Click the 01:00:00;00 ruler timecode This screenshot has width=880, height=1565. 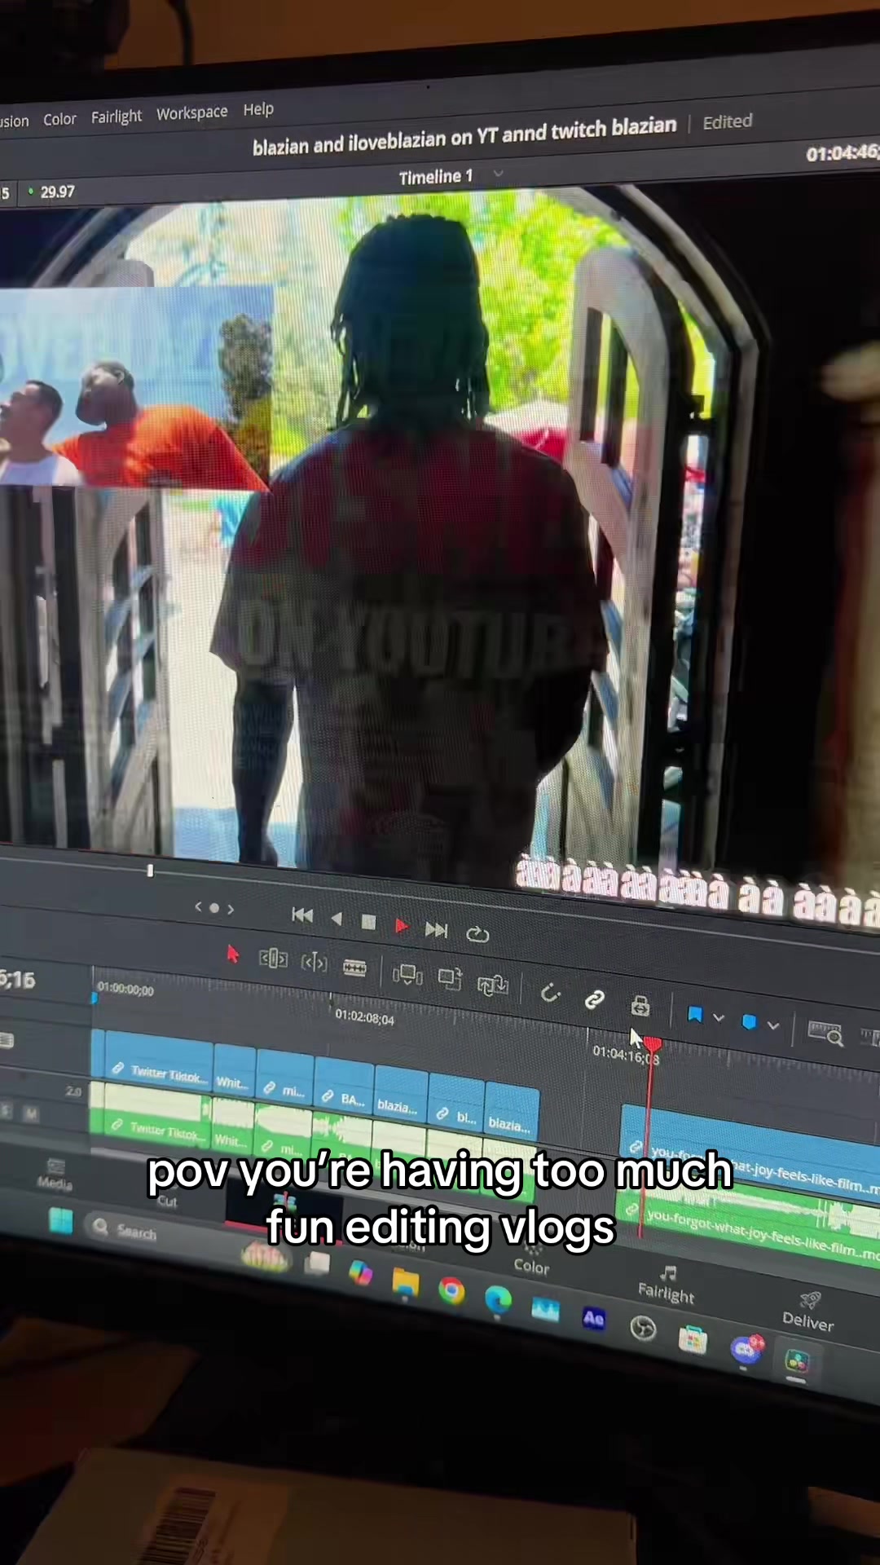coord(125,990)
